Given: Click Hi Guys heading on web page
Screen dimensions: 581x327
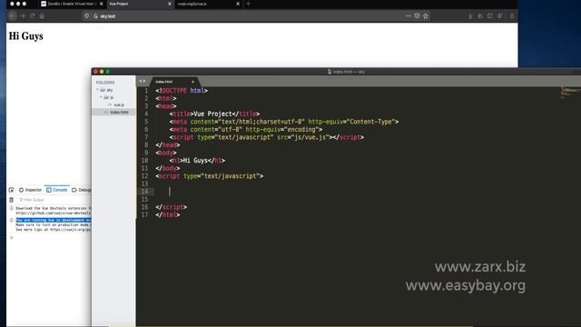Looking at the screenshot, I should 26,36.
